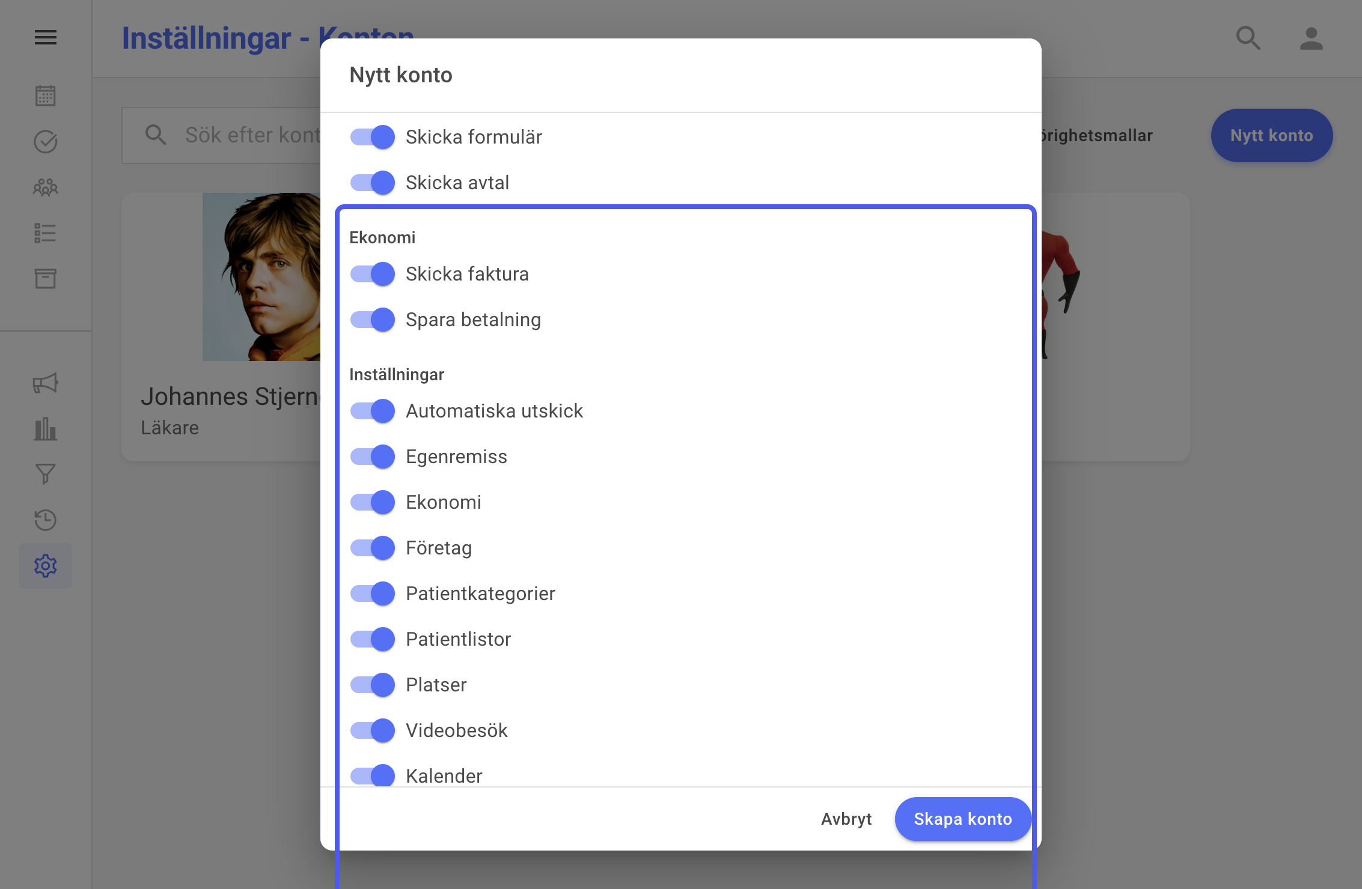
Task: Turn off Automatiska utskick
Action: coord(373,411)
